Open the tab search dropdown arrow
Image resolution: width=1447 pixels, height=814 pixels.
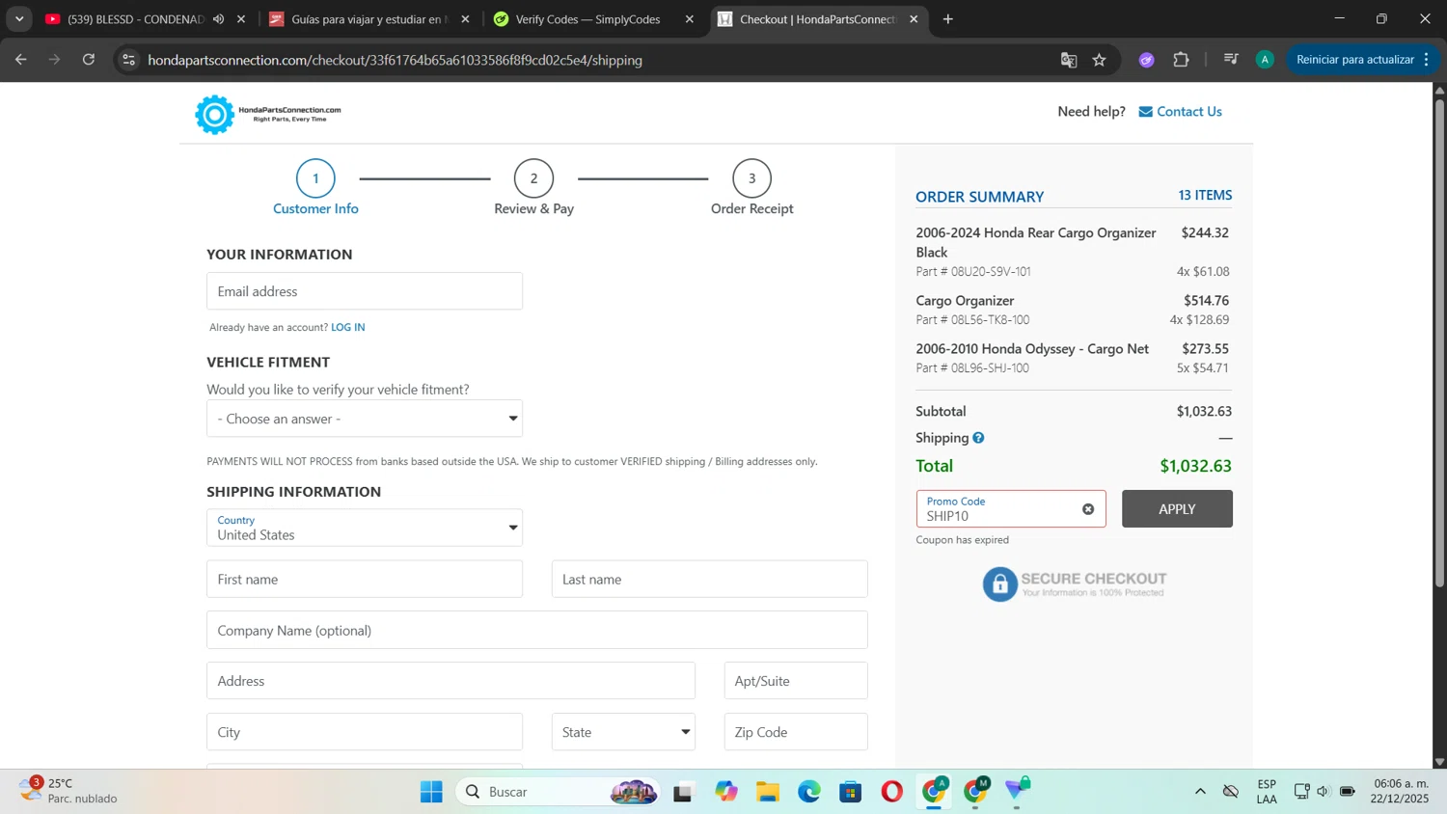click(x=19, y=19)
